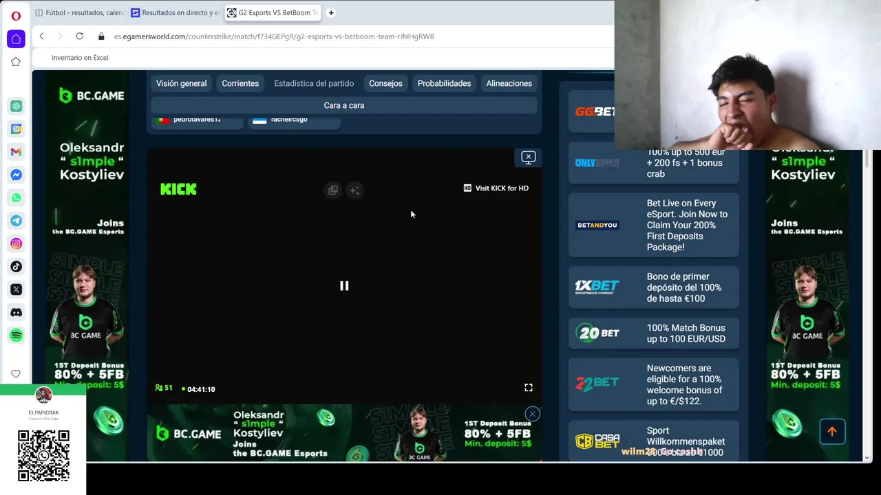
Task: Open the Consejos section
Action: point(385,83)
